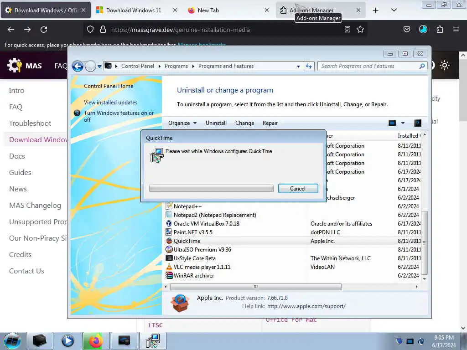Open the Organize dropdown menu
The width and height of the screenshot is (467, 350).
(x=182, y=123)
